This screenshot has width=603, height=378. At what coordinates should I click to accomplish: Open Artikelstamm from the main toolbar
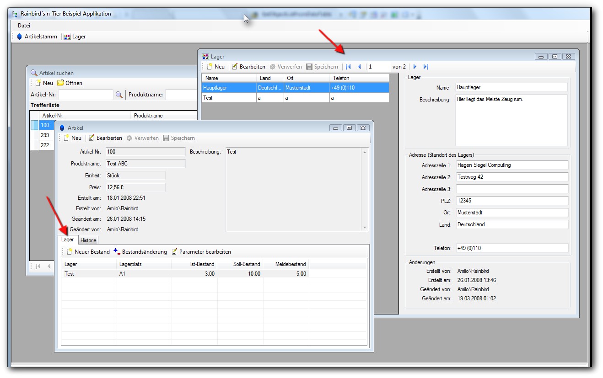point(37,37)
